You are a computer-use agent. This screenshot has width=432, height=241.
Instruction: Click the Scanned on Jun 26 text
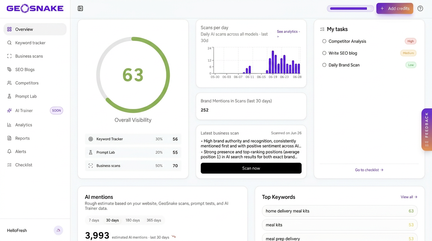286,133
